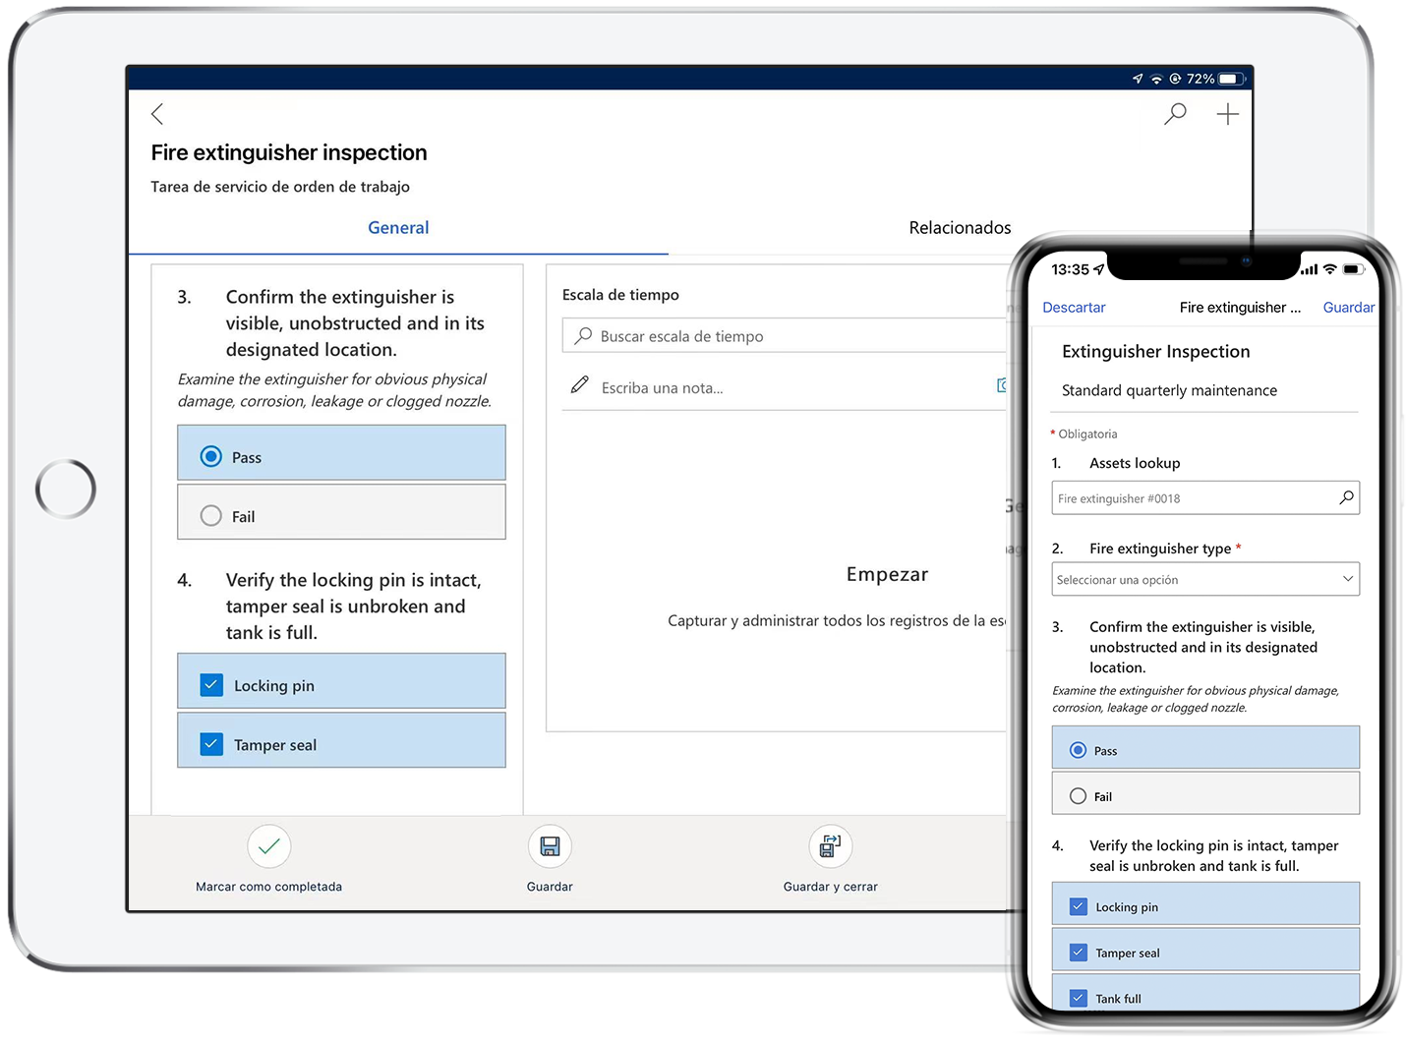Click Marcar como completada checkmark icon

tap(268, 846)
